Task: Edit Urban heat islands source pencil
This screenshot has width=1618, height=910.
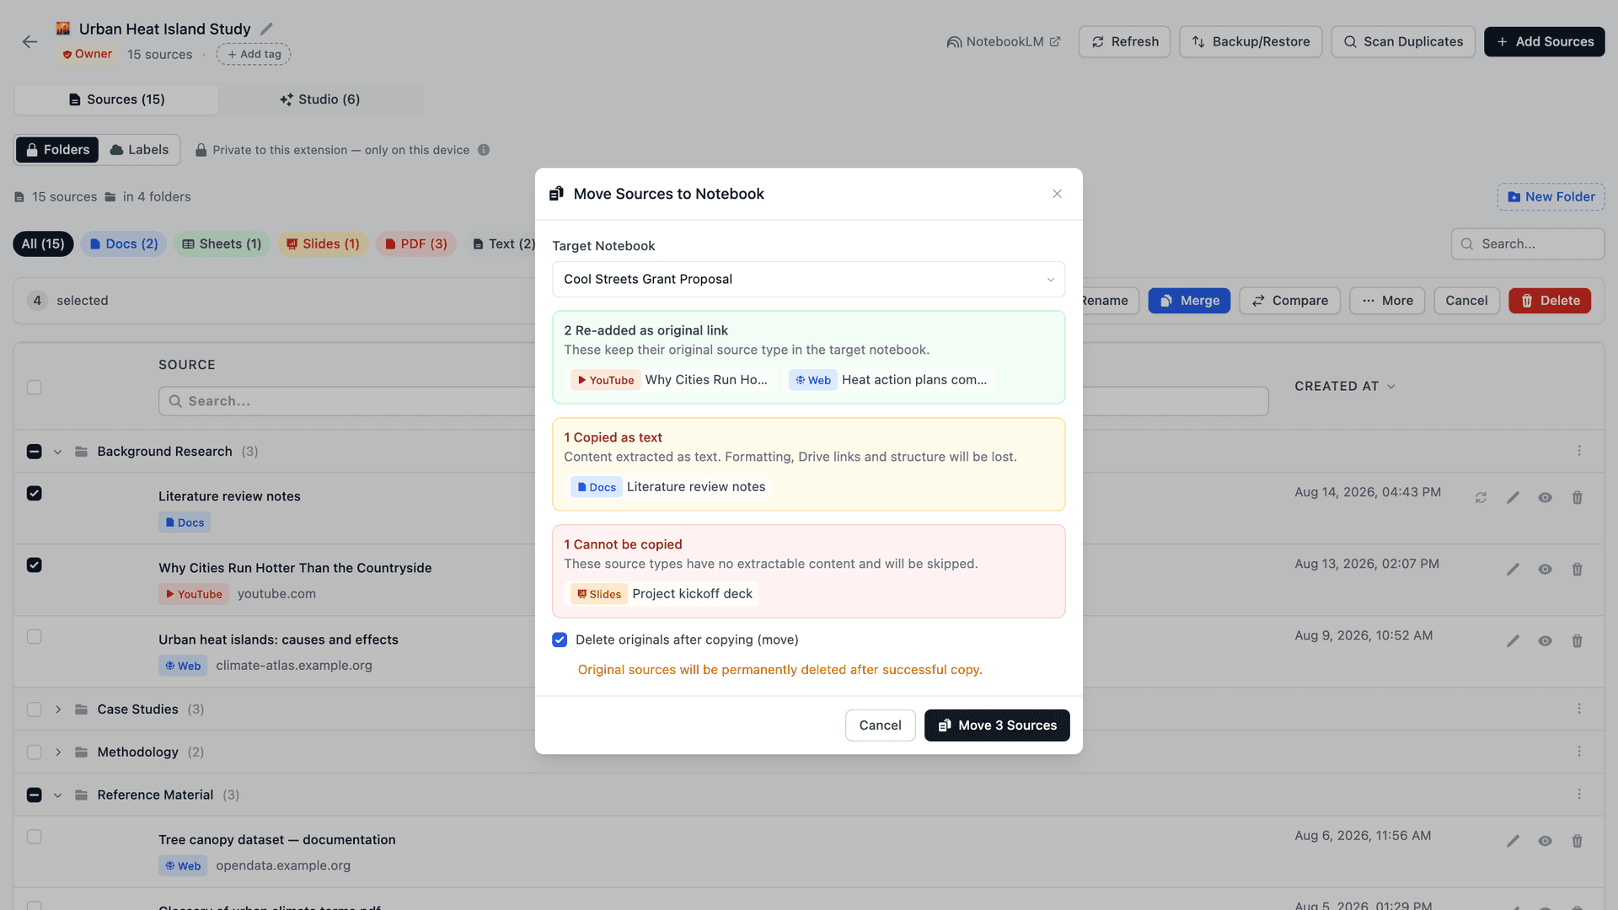Action: point(1513,641)
